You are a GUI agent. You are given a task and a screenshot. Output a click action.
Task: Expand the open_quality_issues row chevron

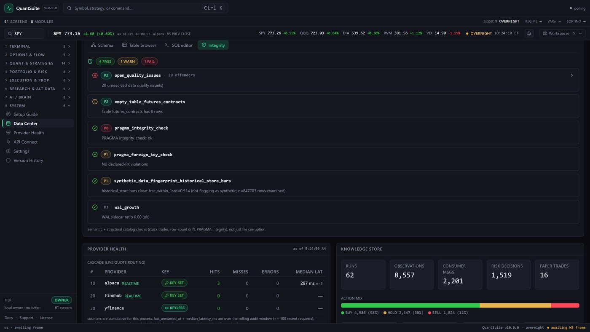pos(572,75)
